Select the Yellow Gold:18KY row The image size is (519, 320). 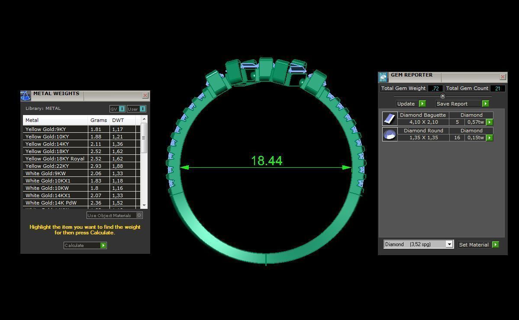[81, 151]
